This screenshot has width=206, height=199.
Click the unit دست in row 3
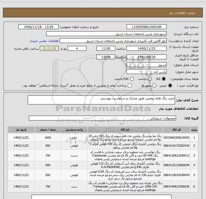[74, 155]
